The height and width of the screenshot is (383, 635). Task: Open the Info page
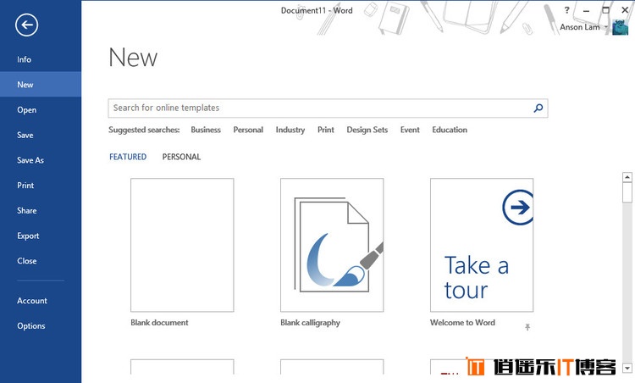coord(24,59)
